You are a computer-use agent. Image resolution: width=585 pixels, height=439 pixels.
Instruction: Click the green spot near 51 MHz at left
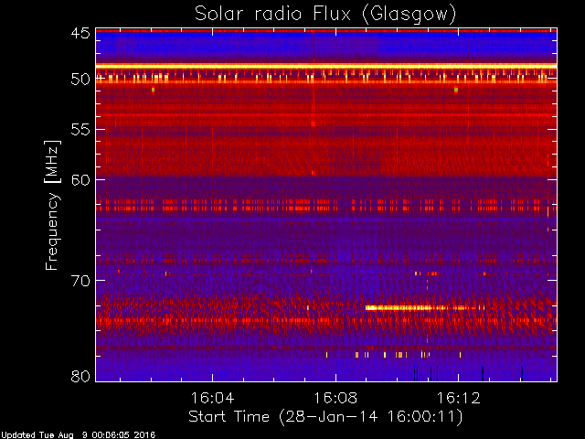pos(153,90)
